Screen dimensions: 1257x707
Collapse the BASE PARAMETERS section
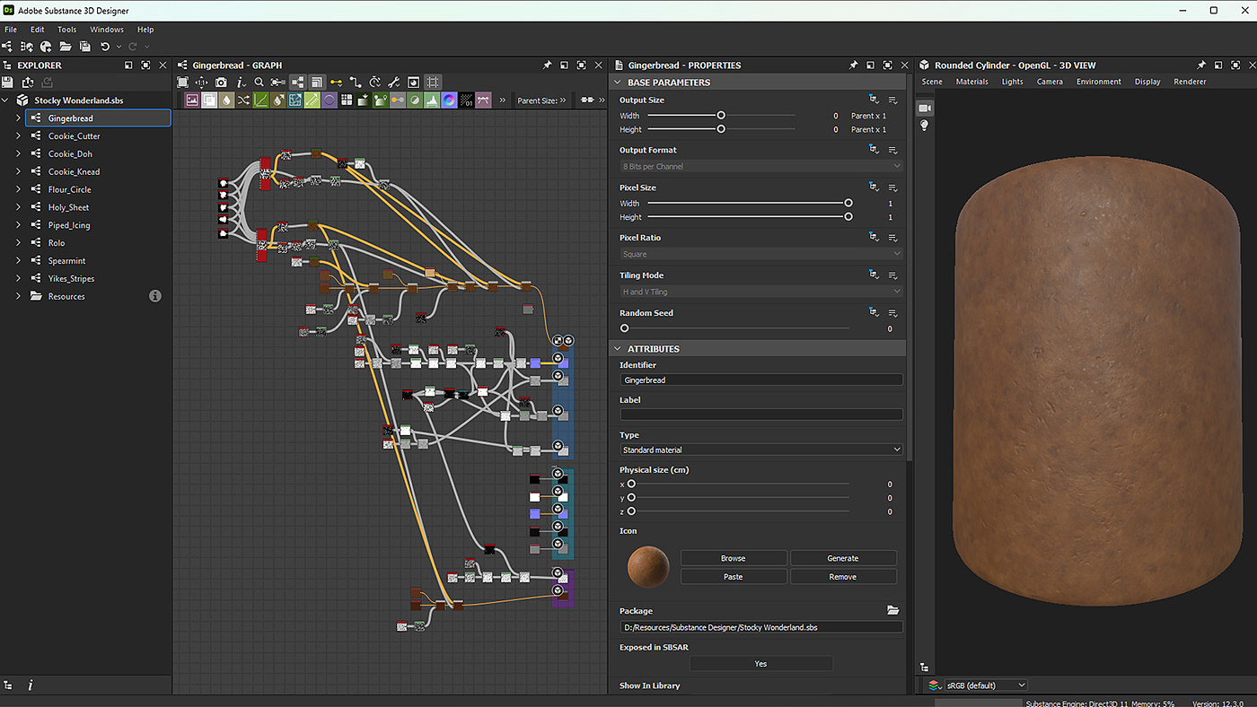tap(617, 83)
